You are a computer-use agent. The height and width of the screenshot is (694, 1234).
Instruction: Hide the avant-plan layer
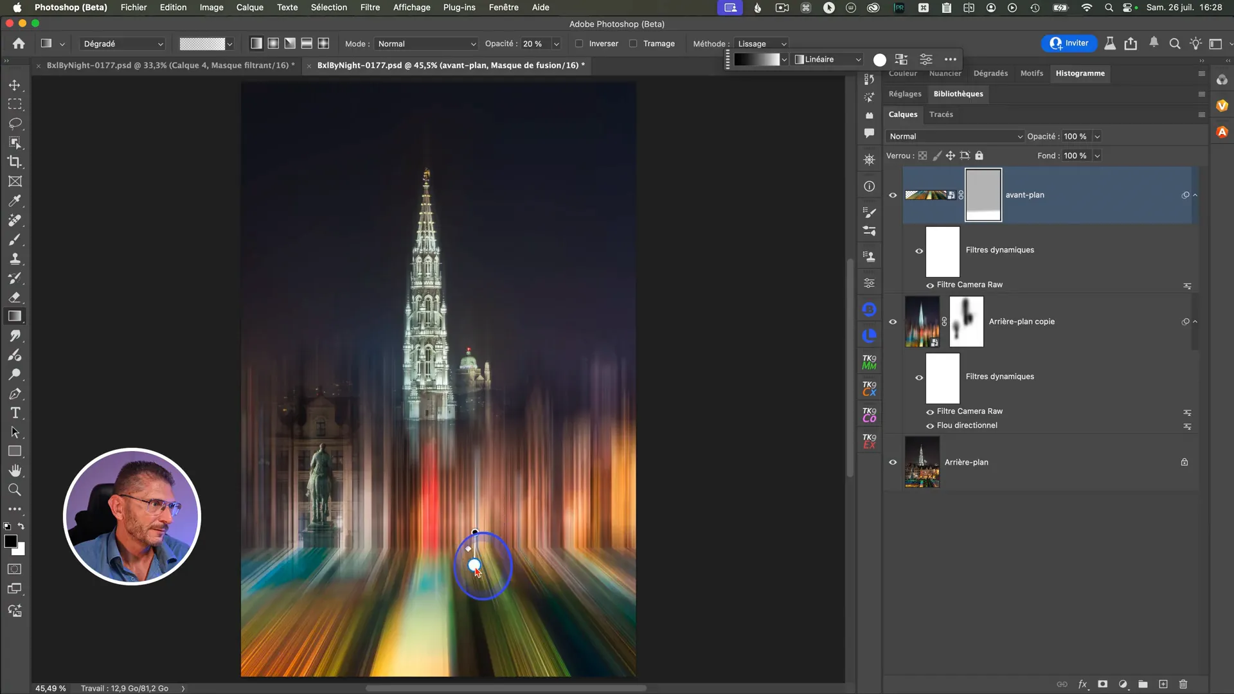pyautogui.click(x=893, y=195)
